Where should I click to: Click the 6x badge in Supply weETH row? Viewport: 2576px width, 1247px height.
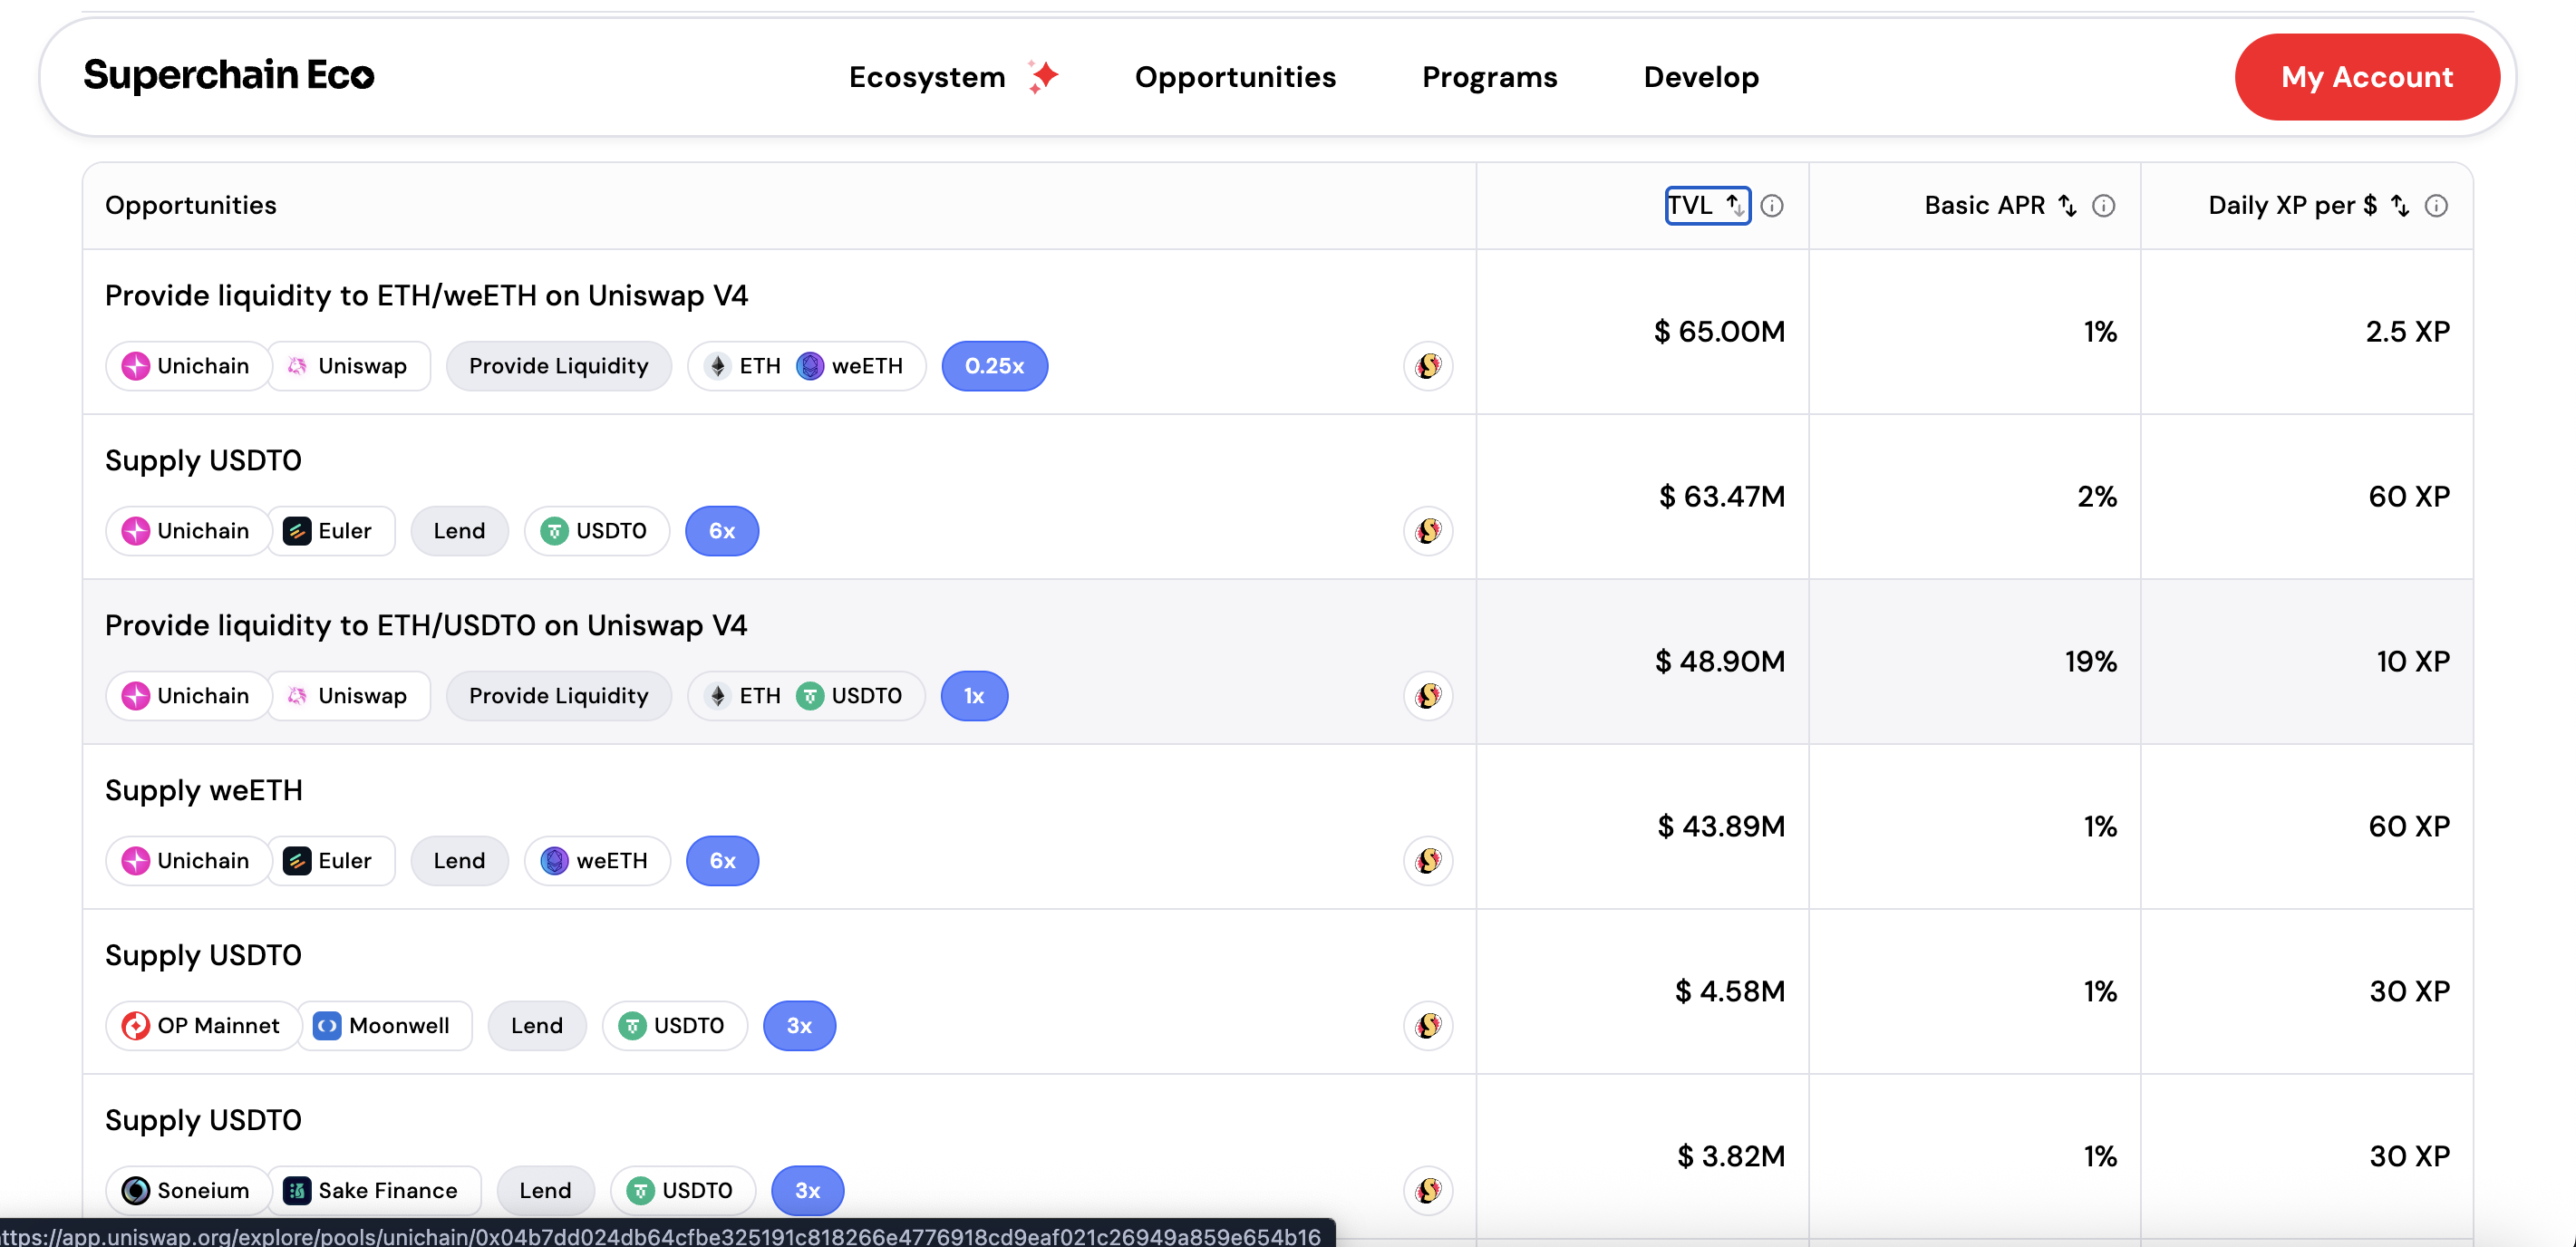click(722, 861)
